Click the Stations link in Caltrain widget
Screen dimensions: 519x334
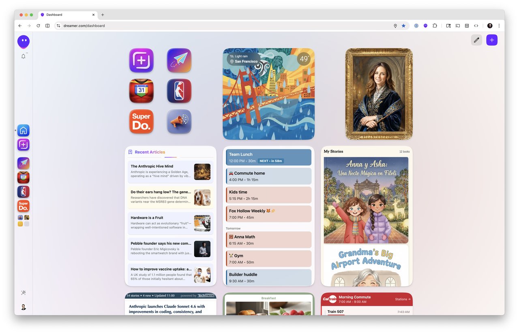tap(403, 299)
